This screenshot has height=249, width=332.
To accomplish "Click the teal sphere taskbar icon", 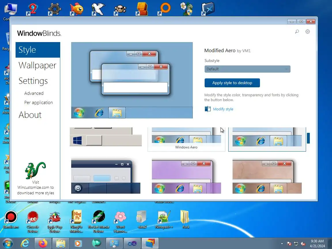I will tap(96, 243).
